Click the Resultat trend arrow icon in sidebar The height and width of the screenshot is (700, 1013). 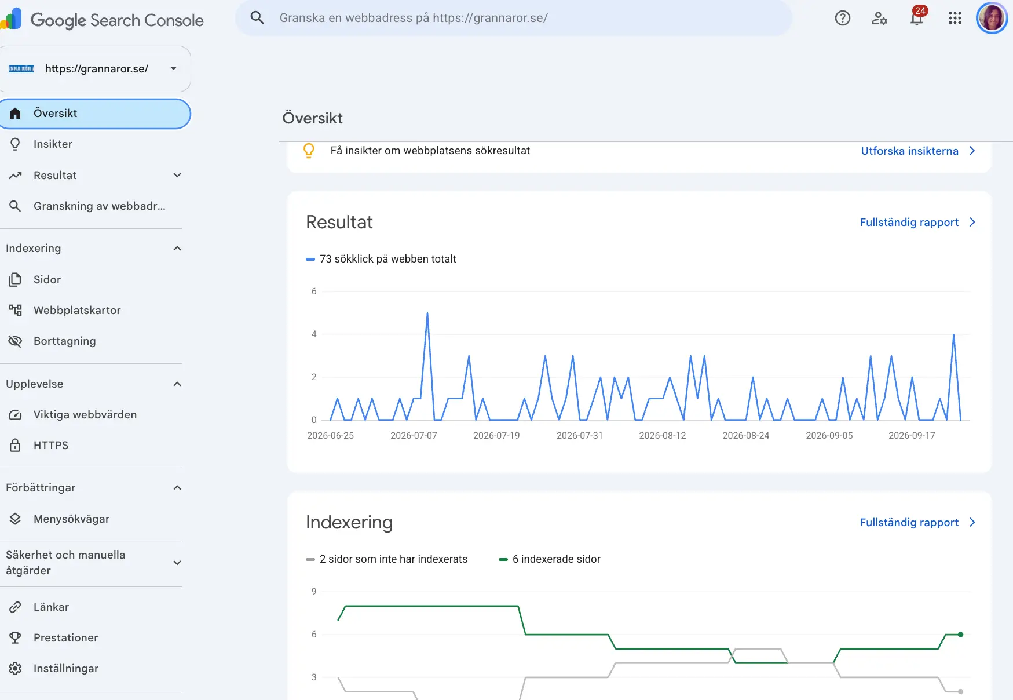(x=15, y=176)
